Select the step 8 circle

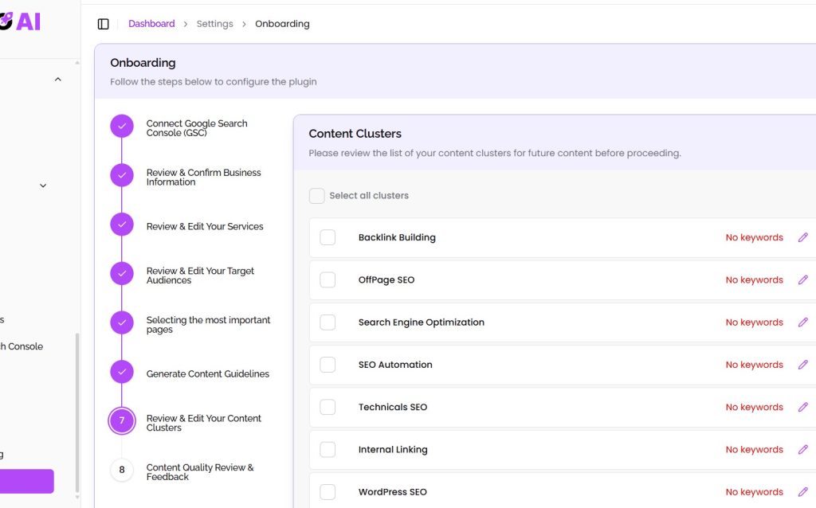(x=122, y=470)
